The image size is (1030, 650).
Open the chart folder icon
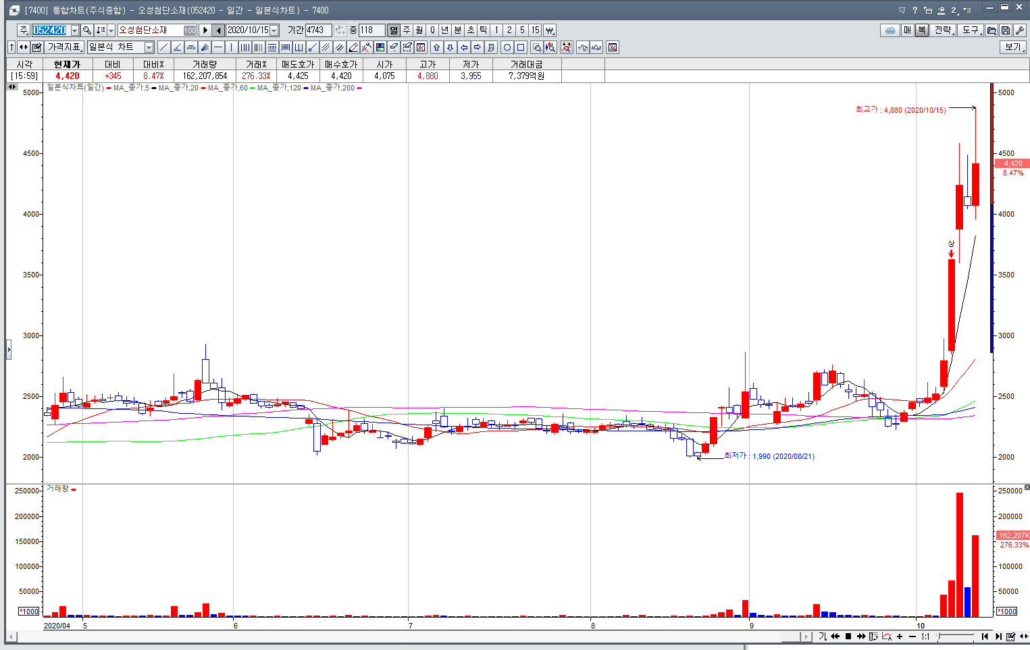coord(992,30)
